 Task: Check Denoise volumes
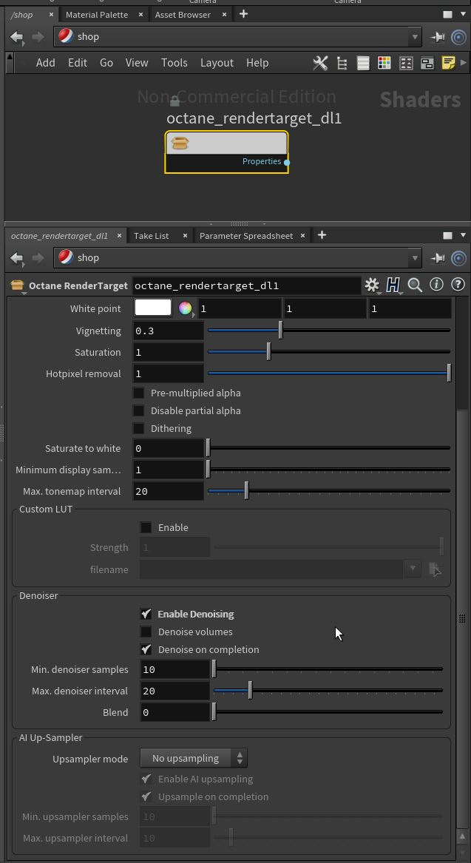[146, 632]
